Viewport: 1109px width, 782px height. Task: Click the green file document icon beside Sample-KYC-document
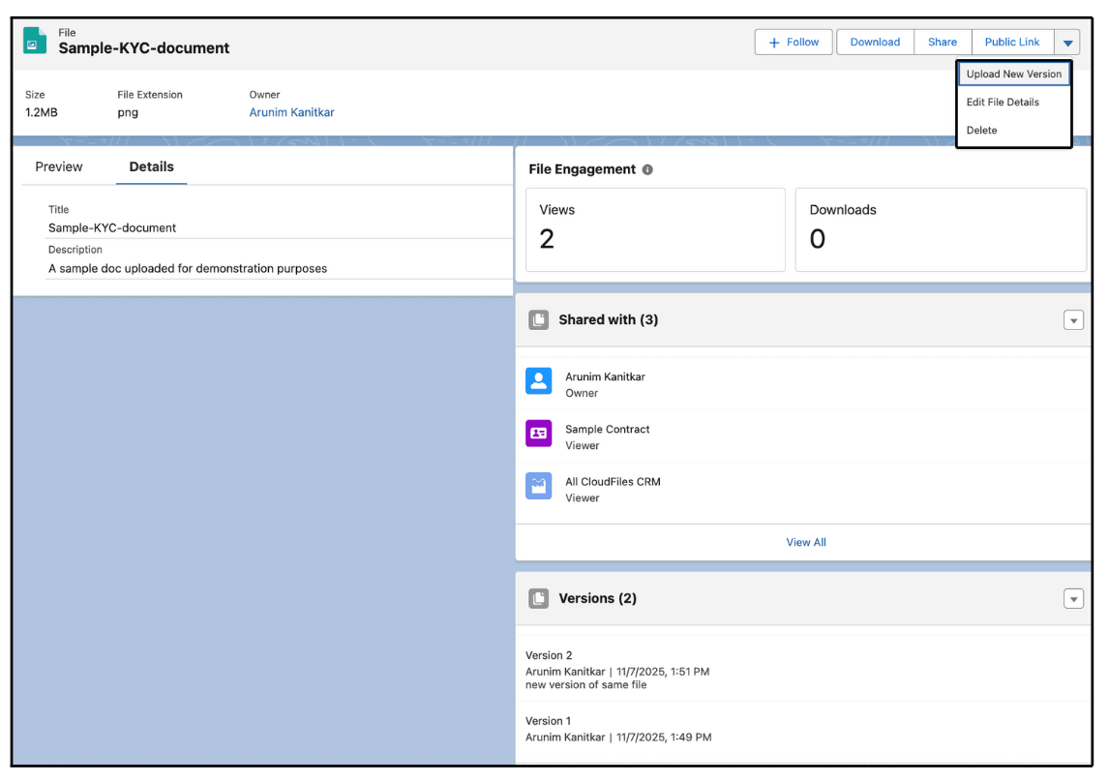pos(36,42)
